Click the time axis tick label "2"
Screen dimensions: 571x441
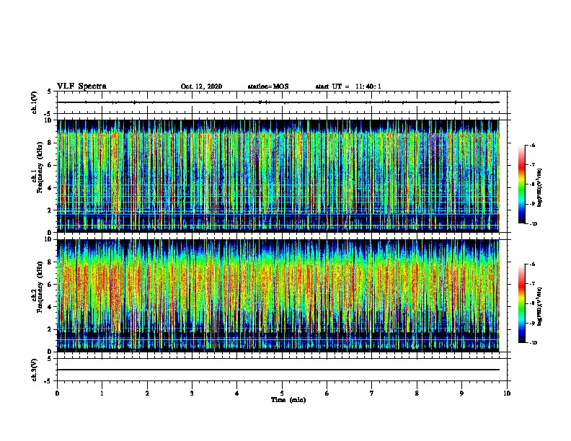[147, 393]
